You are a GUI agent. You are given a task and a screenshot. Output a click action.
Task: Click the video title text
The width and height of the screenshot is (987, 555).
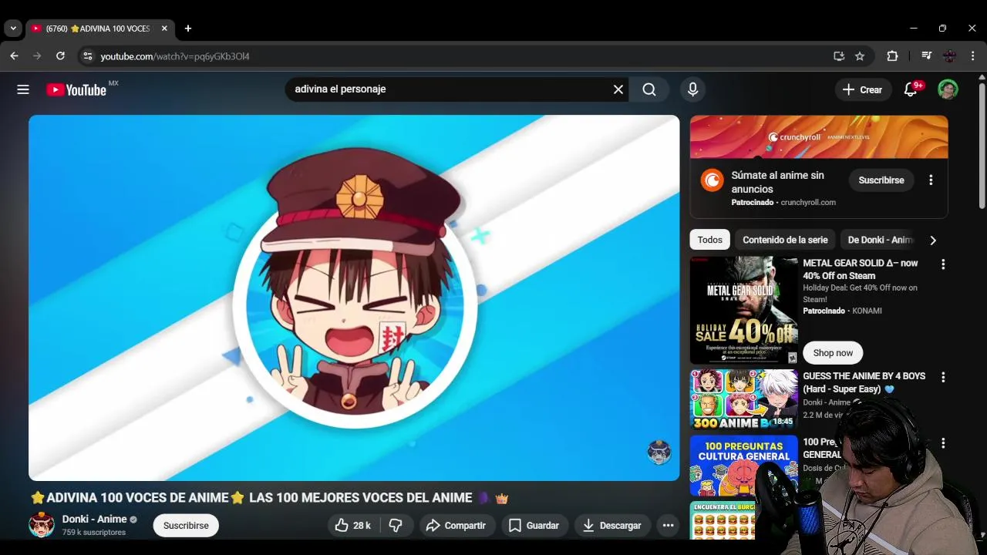[x=270, y=498]
